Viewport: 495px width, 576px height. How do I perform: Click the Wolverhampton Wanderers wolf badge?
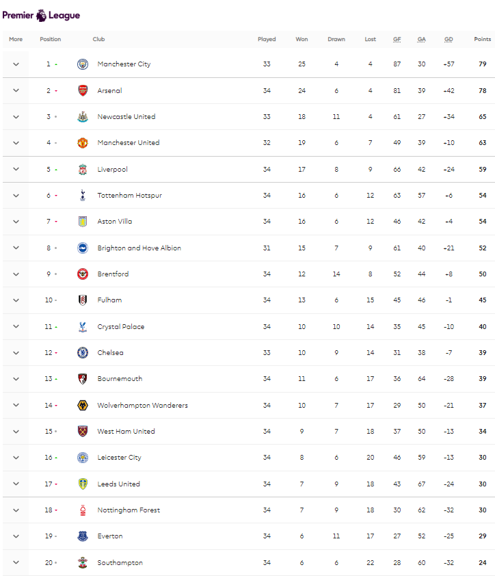click(x=83, y=405)
